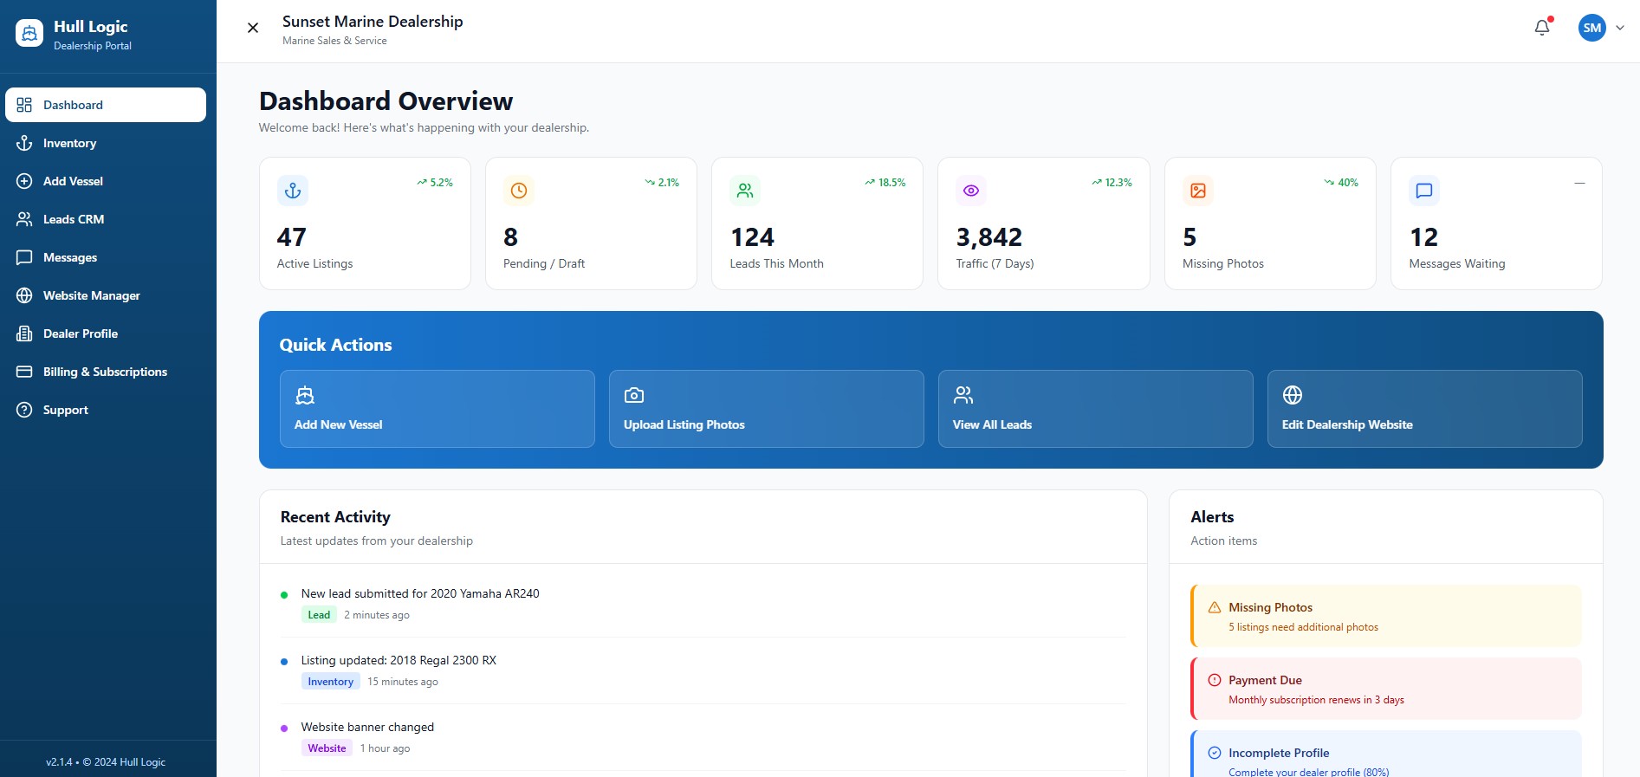Go to Leads CRM section

point(74,219)
